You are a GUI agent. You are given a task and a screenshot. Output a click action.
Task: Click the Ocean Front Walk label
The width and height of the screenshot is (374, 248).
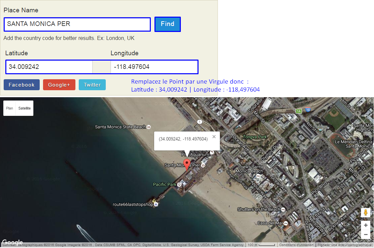237,180
